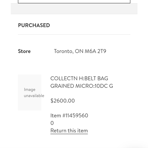Select the Item #11459560 number text
This screenshot has height=148, width=148.
pos(69,115)
